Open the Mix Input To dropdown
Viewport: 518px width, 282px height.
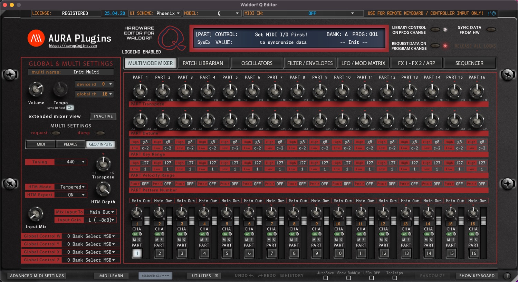[100, 212]
